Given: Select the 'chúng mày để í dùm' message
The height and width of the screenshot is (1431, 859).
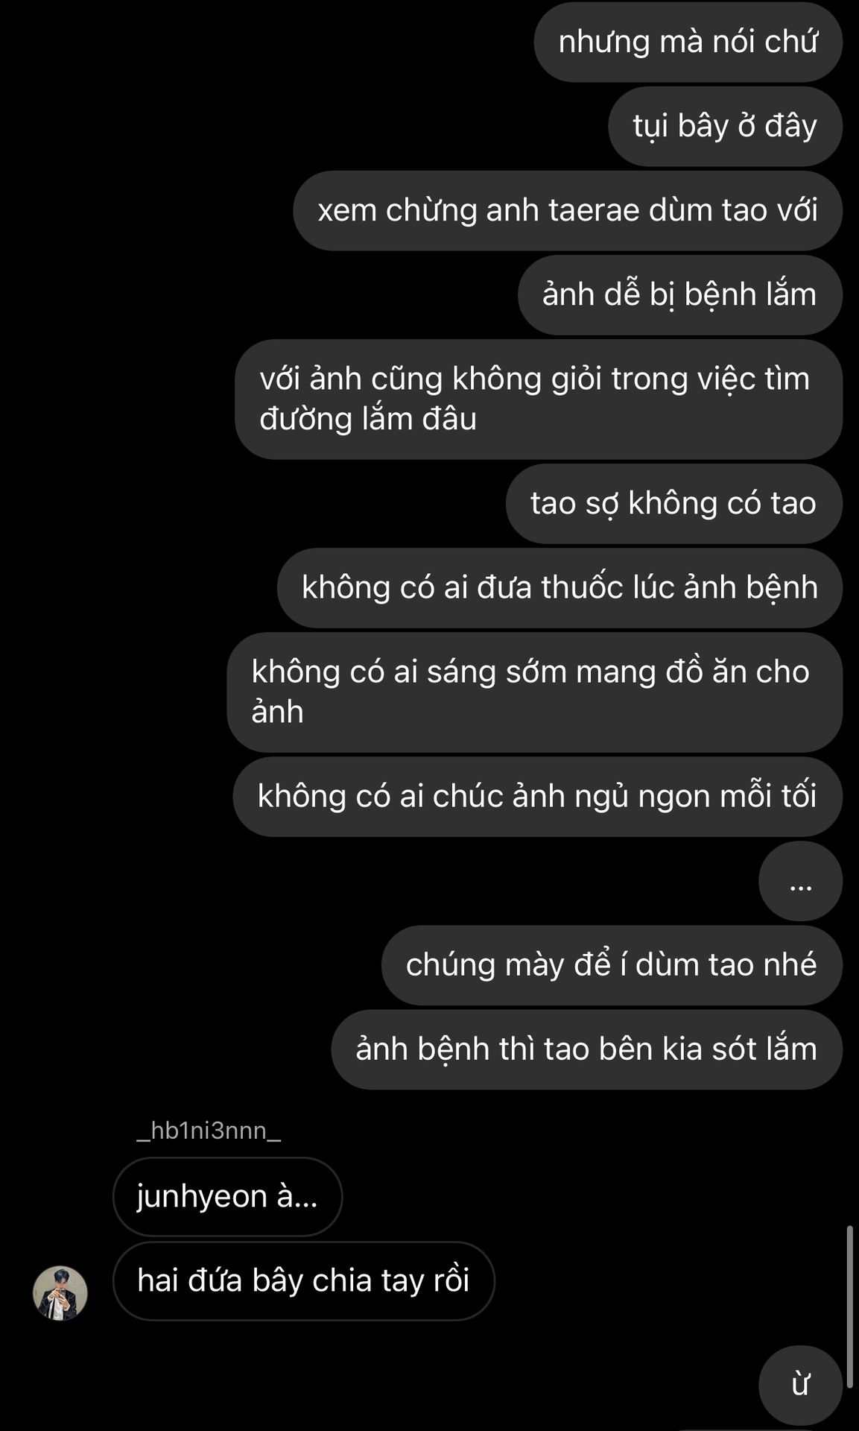Looking at the screenshot, I should tap(612, 964).
